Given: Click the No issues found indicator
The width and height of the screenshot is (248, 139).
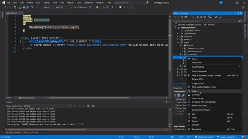Looking at the screenshot, I should tap(26, 98).
